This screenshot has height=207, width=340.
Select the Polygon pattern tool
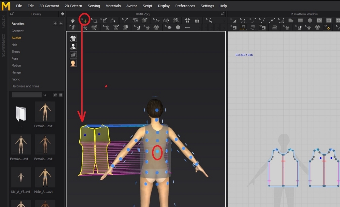coord(291,21)
